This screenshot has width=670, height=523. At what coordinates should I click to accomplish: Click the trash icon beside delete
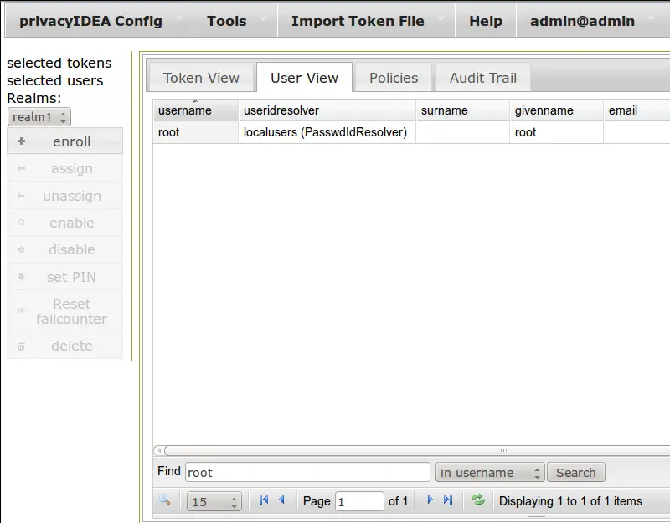point(22,346)
